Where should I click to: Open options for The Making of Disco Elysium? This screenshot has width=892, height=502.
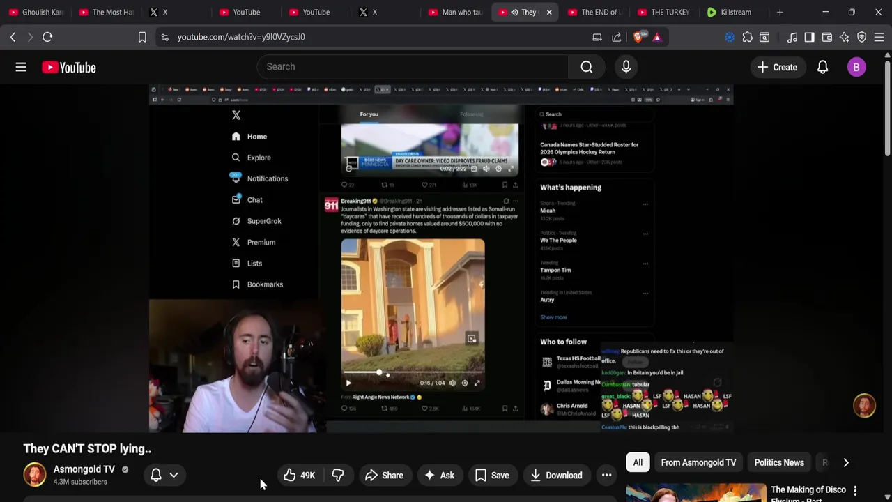[x=855, y=492]
